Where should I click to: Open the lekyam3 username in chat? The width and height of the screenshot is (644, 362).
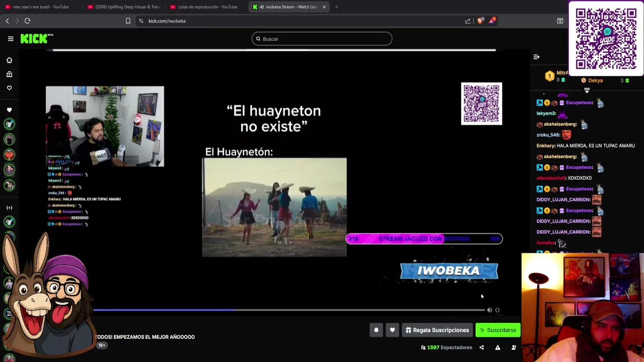click(x=546, y=113)
